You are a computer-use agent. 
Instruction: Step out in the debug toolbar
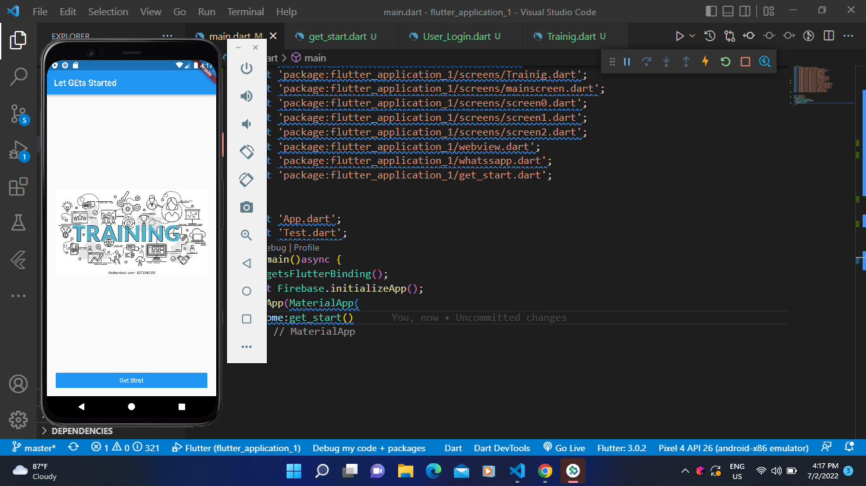(x=686, y=61)
